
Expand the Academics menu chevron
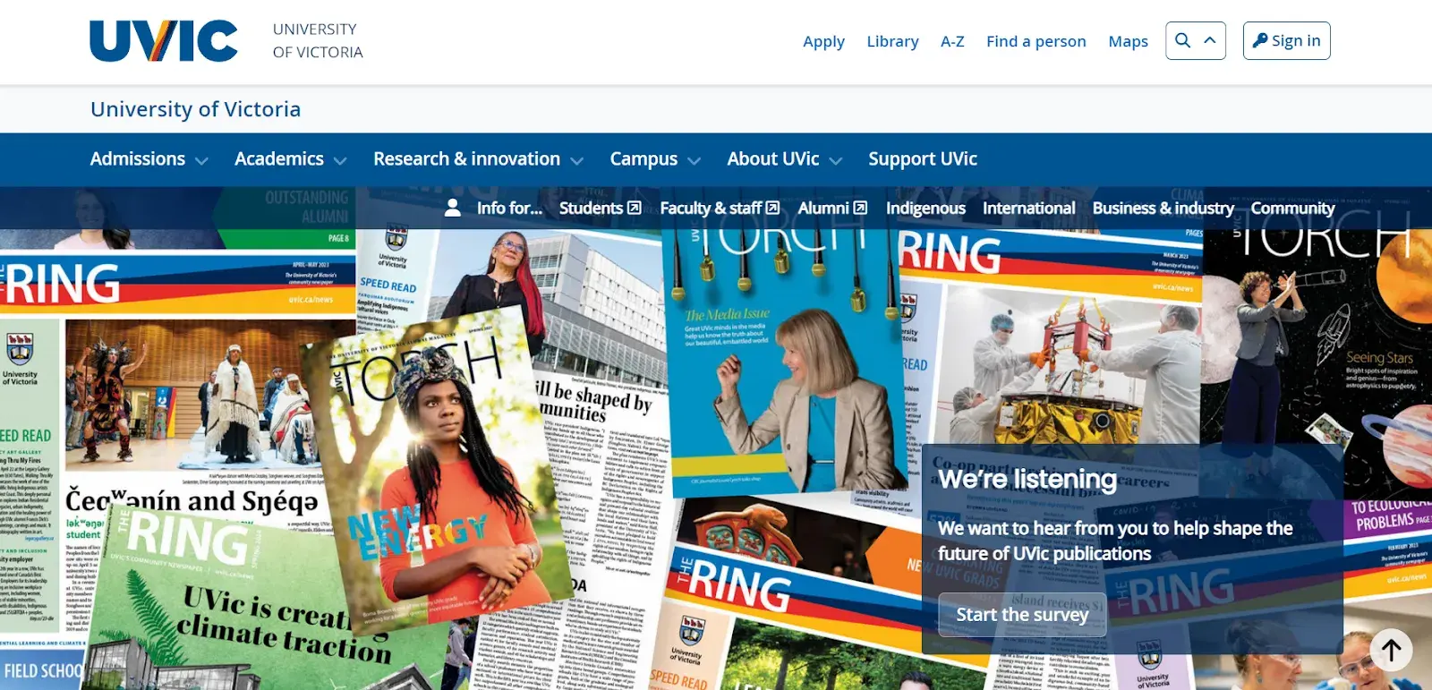340,161
